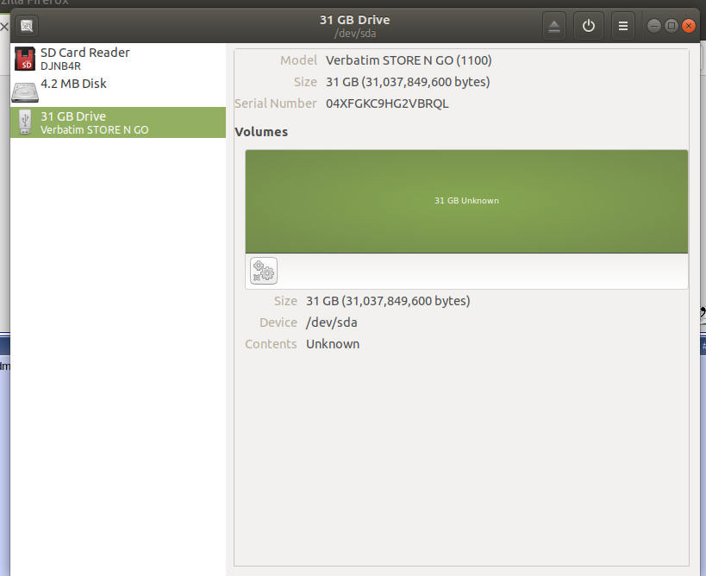Click the title 31 GB Drive in header
This screenshot has width=706, height=576.
coord(355,20)
